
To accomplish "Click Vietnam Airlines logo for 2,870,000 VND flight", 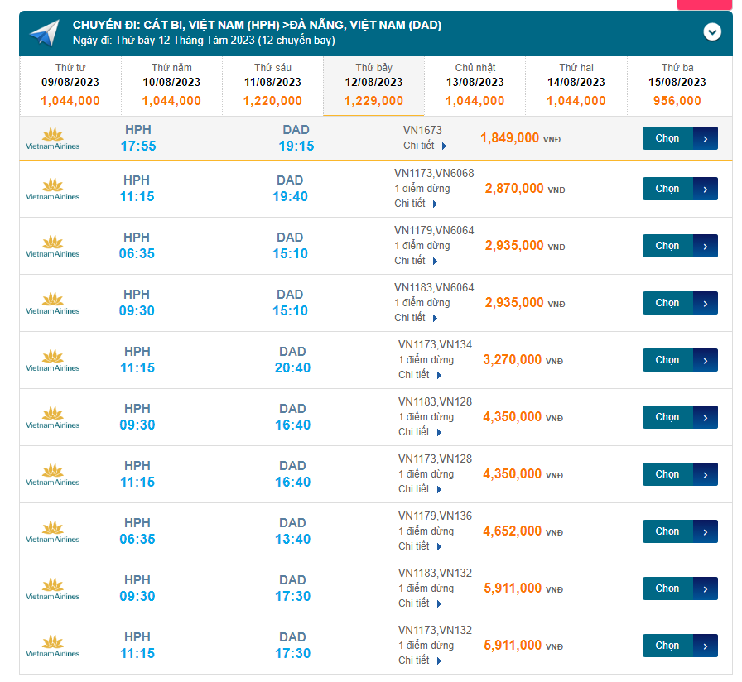I will (x=53, y=190).
